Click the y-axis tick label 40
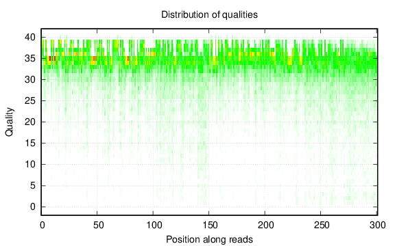Viewport: 395px width, 246px height. click(30, 38)
